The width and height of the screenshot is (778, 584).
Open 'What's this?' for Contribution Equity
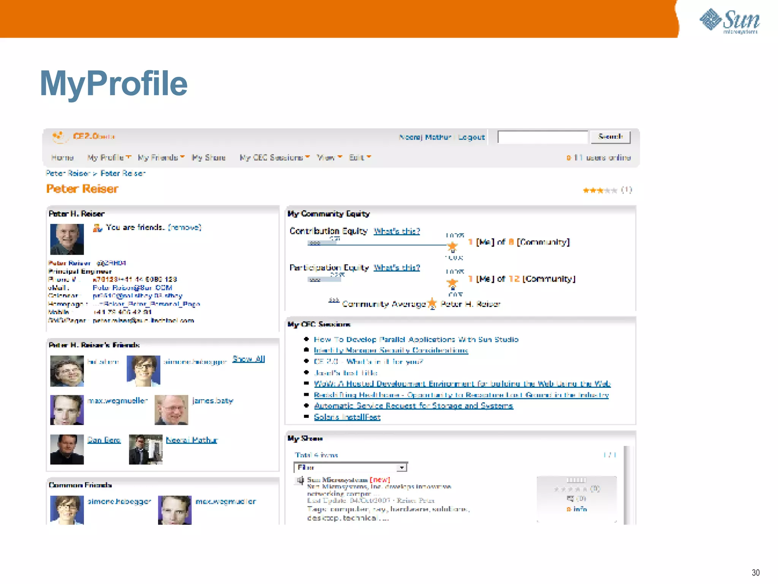(397, 231)
